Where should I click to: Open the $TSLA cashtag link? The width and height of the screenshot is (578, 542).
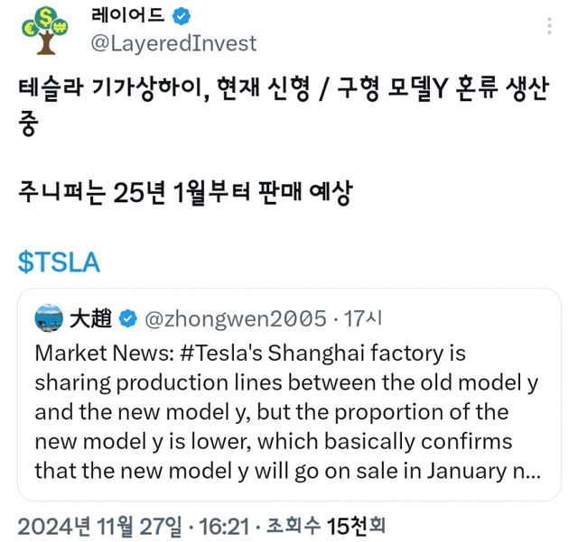click(59, 262)
